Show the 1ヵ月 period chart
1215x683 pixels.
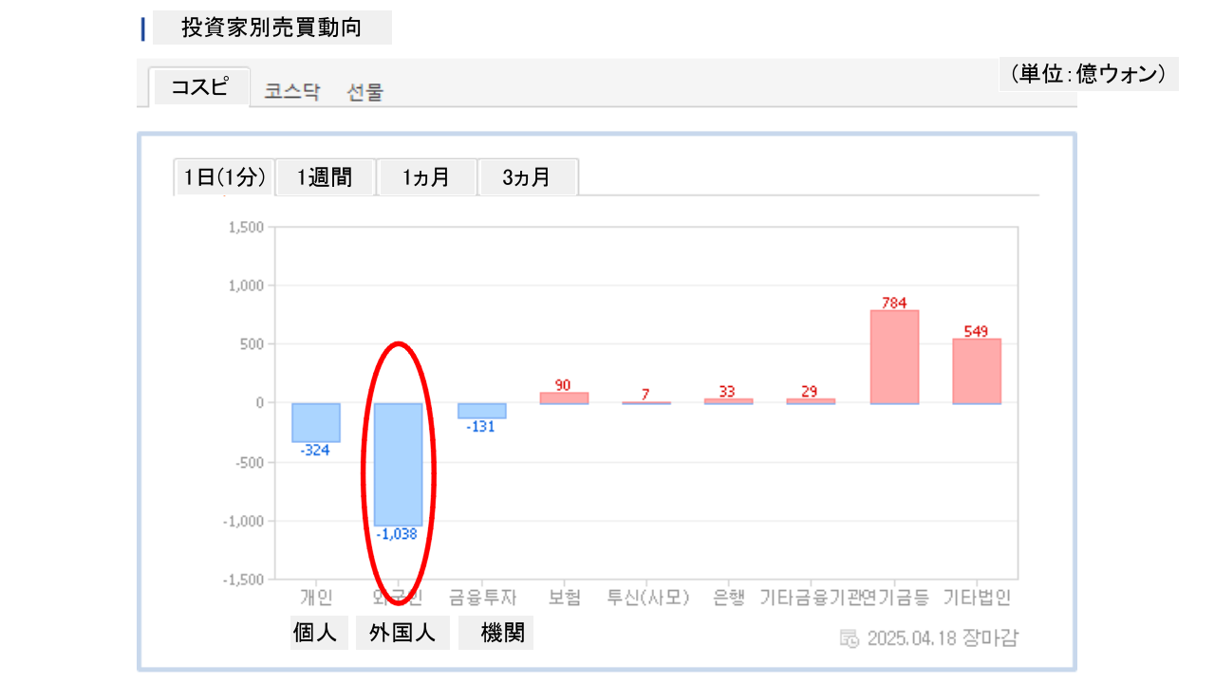coord(426,177)
